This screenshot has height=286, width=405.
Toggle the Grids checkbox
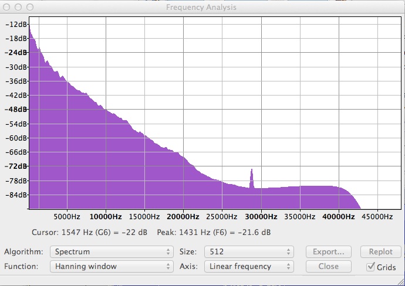coord(370,267)
